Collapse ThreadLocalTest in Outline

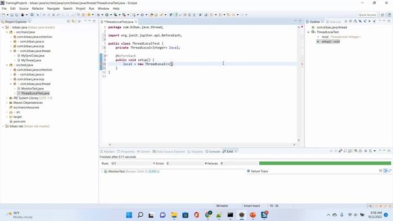[x=308, y=32]
